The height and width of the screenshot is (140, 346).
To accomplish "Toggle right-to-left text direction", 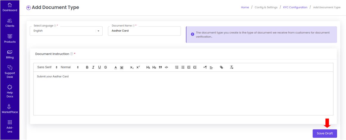I will coord(205,67).
